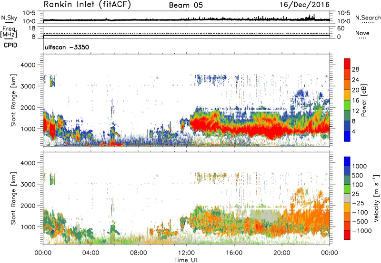Click the date '16/Dec/2016'
The width and height of the screenshot is (381, 263).
pyautogui.click(x=304, y=5)
